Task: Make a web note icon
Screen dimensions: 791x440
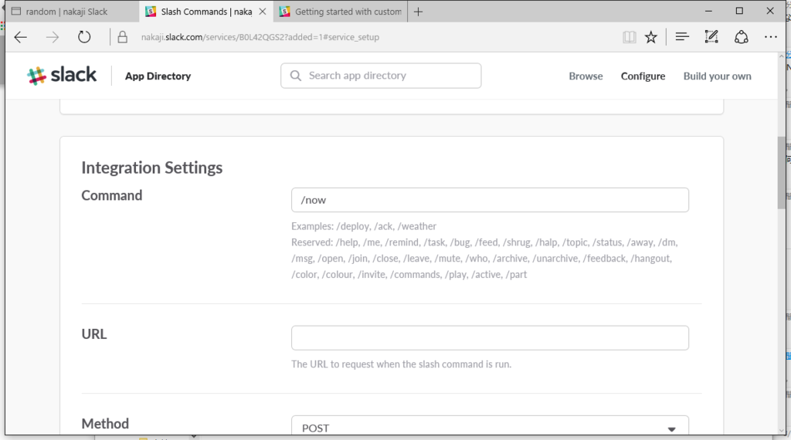Action: pyautogui.click(x=711, y=37)
